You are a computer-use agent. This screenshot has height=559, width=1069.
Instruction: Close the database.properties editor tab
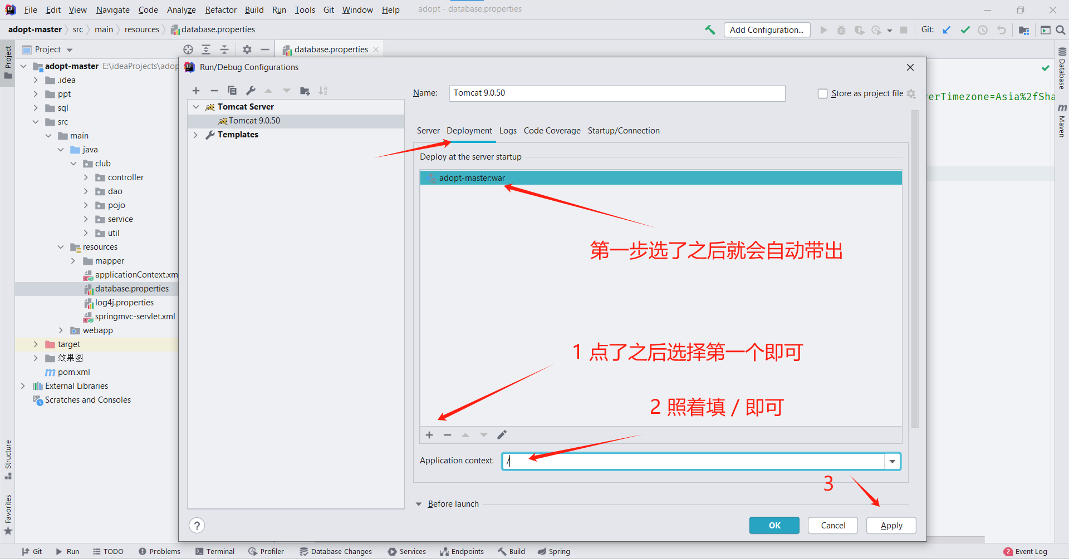(376, 50)
